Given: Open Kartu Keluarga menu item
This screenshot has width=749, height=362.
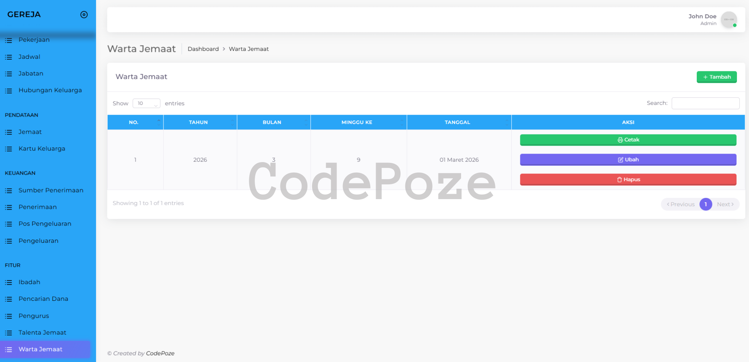Looking at the screenshot, I should coord(42,149).
